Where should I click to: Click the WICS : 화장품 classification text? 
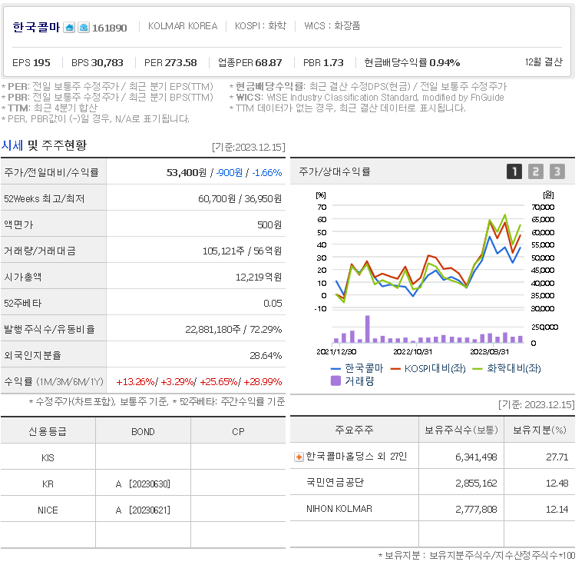pos(332,26)
